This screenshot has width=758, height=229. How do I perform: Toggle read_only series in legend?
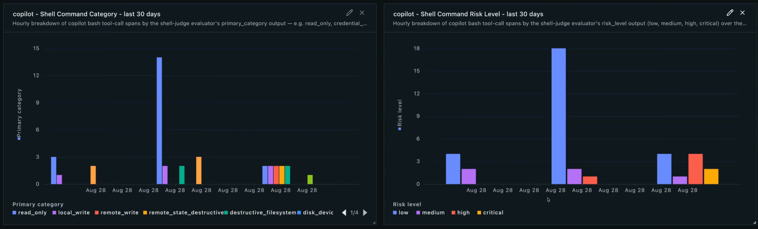[30, 213]
